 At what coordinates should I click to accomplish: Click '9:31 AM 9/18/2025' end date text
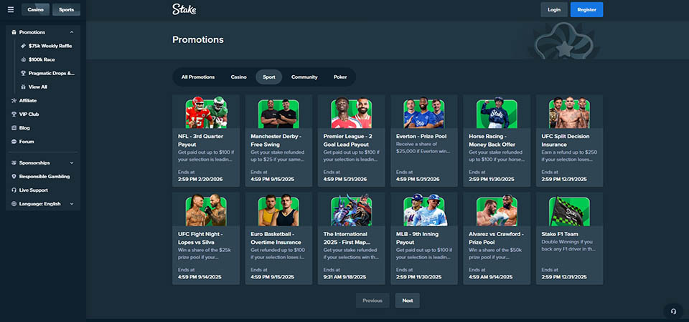[344, 277]
